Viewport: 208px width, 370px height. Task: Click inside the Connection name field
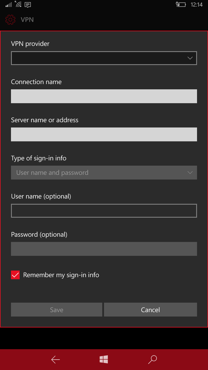tap(104, 96)
